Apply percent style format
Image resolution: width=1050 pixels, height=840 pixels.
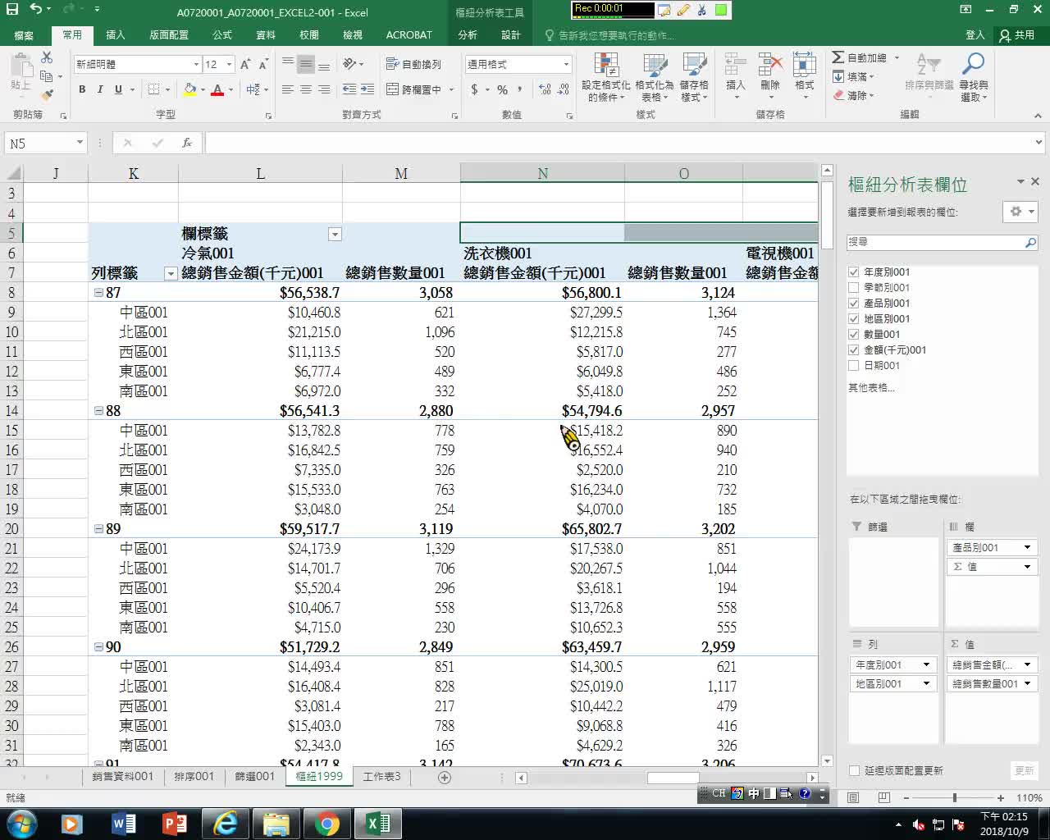click(x=502, y=89)
